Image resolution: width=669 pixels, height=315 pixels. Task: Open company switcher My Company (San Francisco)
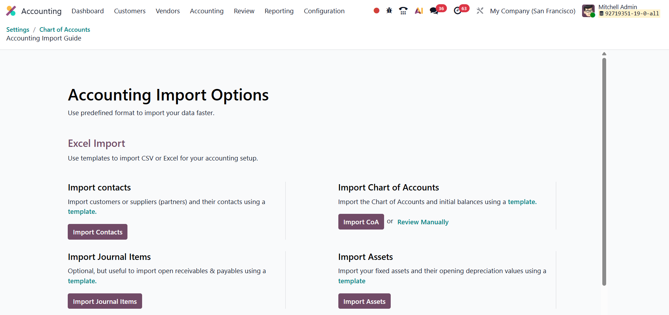point(532,11)
